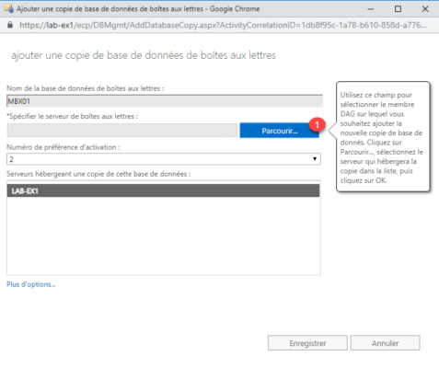Viewport: 439px width, 368px height.
Task: Open the Plus d'options... link
Action: [x=31, y=284]
